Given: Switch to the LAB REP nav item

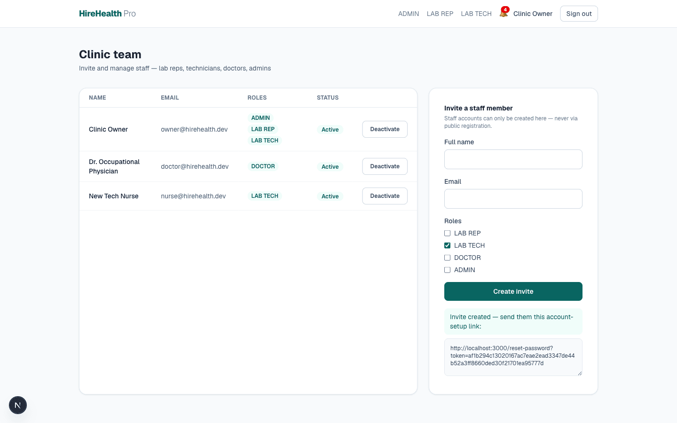Looking at the screenshot, I should (440, 14).
